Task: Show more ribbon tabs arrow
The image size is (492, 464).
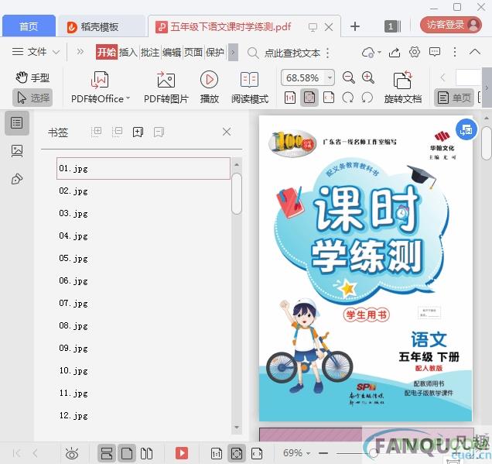Action: [x=233, y=52]
